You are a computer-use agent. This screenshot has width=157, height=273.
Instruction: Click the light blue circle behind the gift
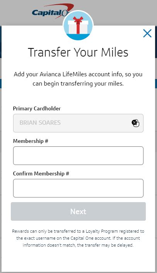[x=78, y=26]
